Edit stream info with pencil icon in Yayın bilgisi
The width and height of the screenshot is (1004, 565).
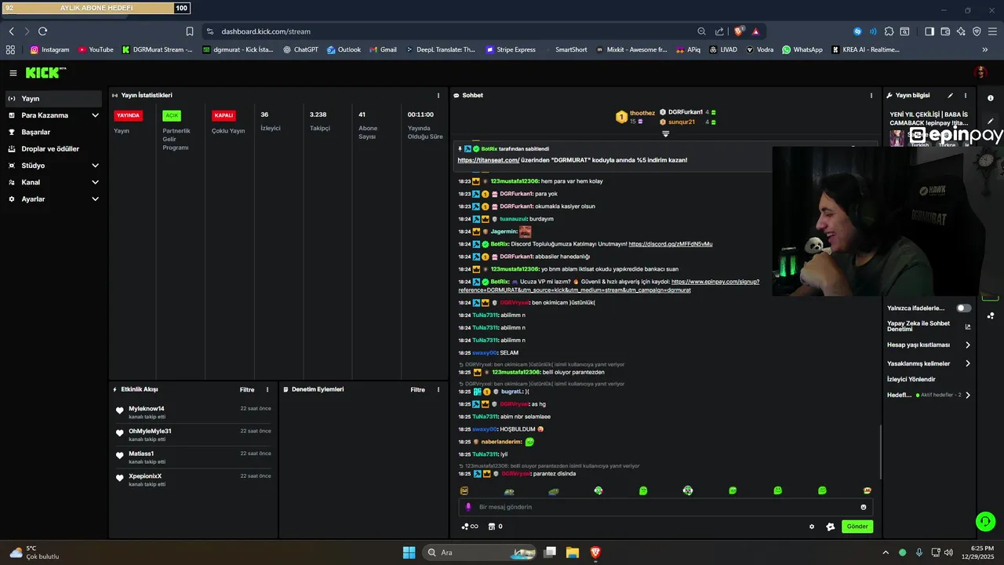951,96
